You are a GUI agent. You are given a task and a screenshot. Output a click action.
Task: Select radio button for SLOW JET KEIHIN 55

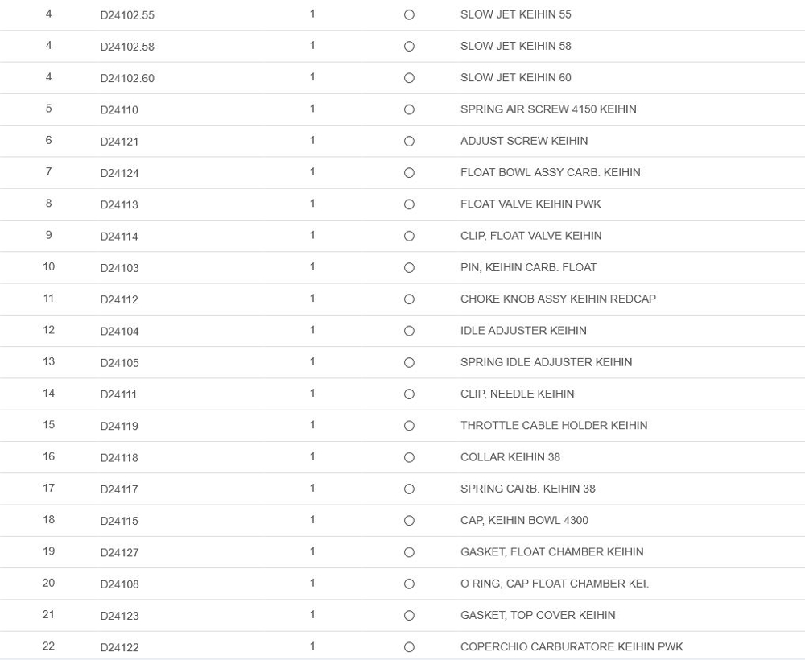pyautogui.click(x=409, y=15)
